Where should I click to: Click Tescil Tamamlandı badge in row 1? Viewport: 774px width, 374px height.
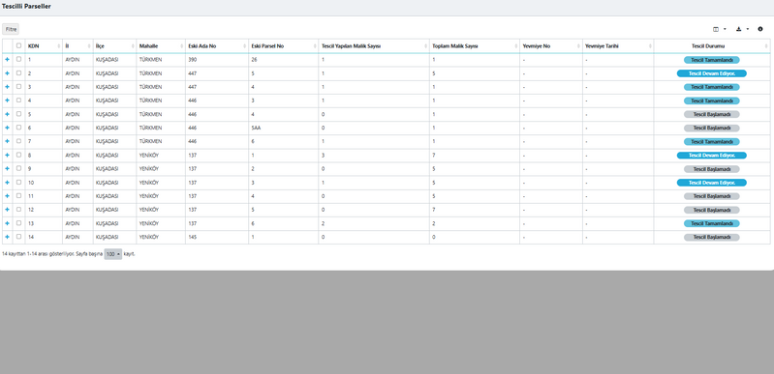pos(711,60)
